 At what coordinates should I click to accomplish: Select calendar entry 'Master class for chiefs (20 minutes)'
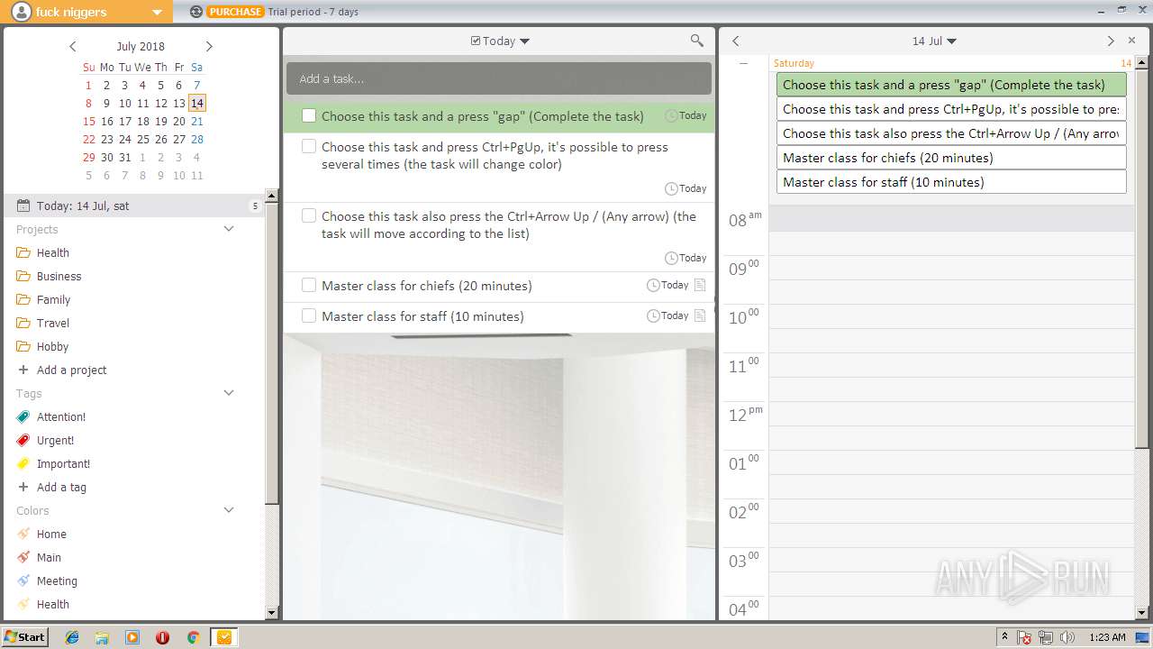951,158
